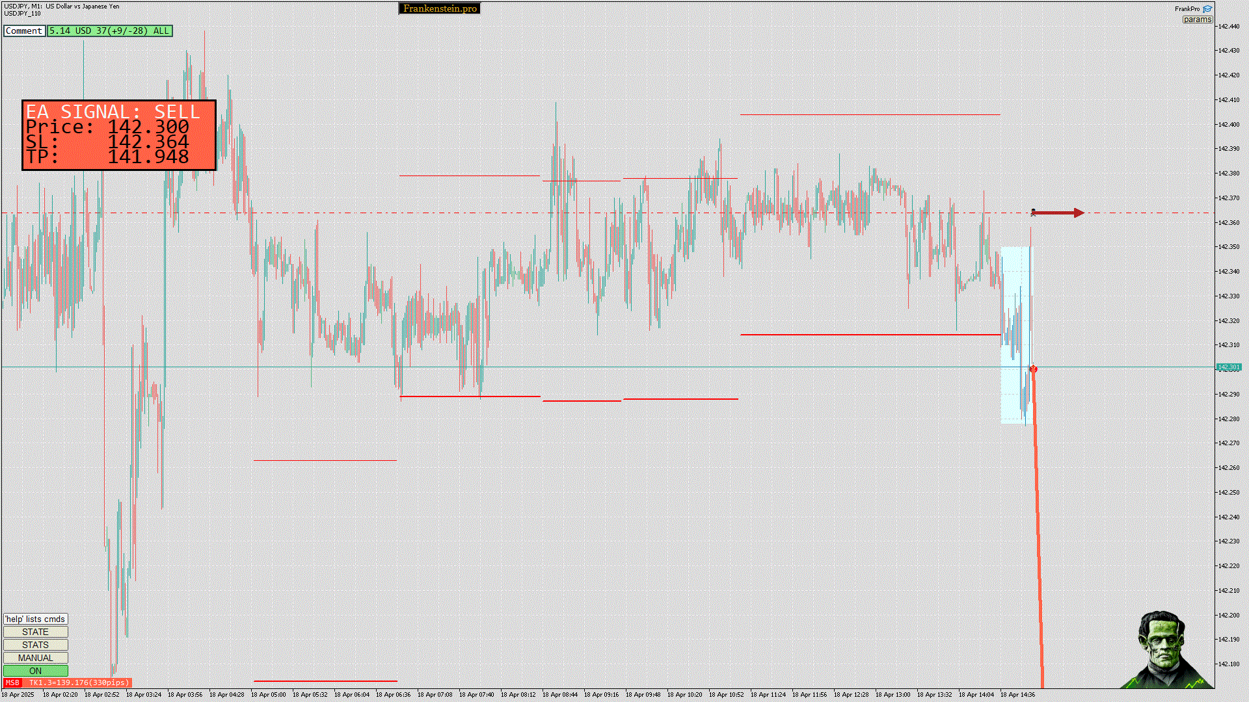Open the params panel
Viewport: 1249px width, 702px height.
coord(1197,19)
